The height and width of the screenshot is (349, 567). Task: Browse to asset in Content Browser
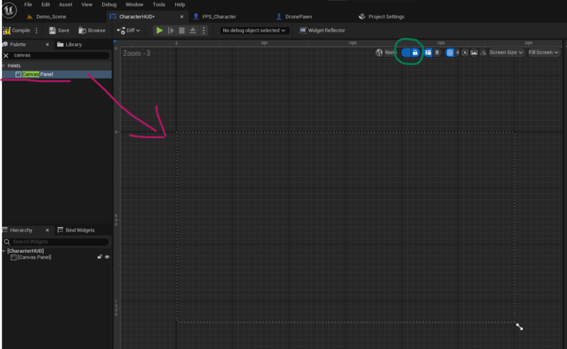pyautogui.click(x=92, y=30)
